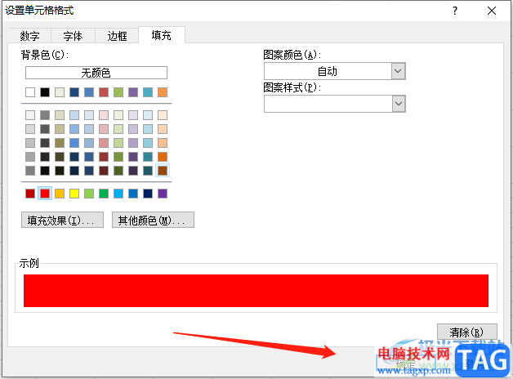Open the 图案样式 dropdown arrow
Viewport: 513px width, 379px height.
(x=398, y=104)
